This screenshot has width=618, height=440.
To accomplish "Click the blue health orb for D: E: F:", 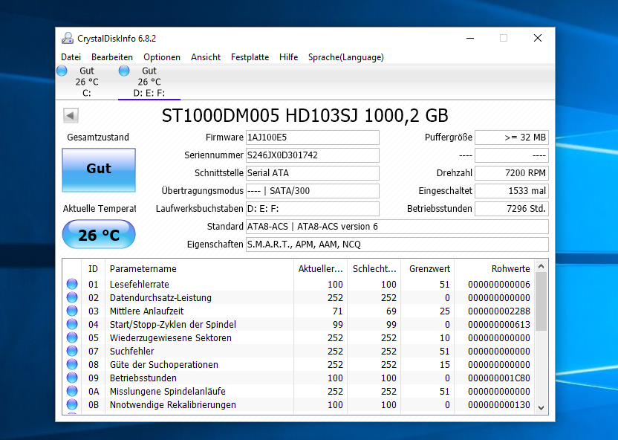I will tap(124, 71).
